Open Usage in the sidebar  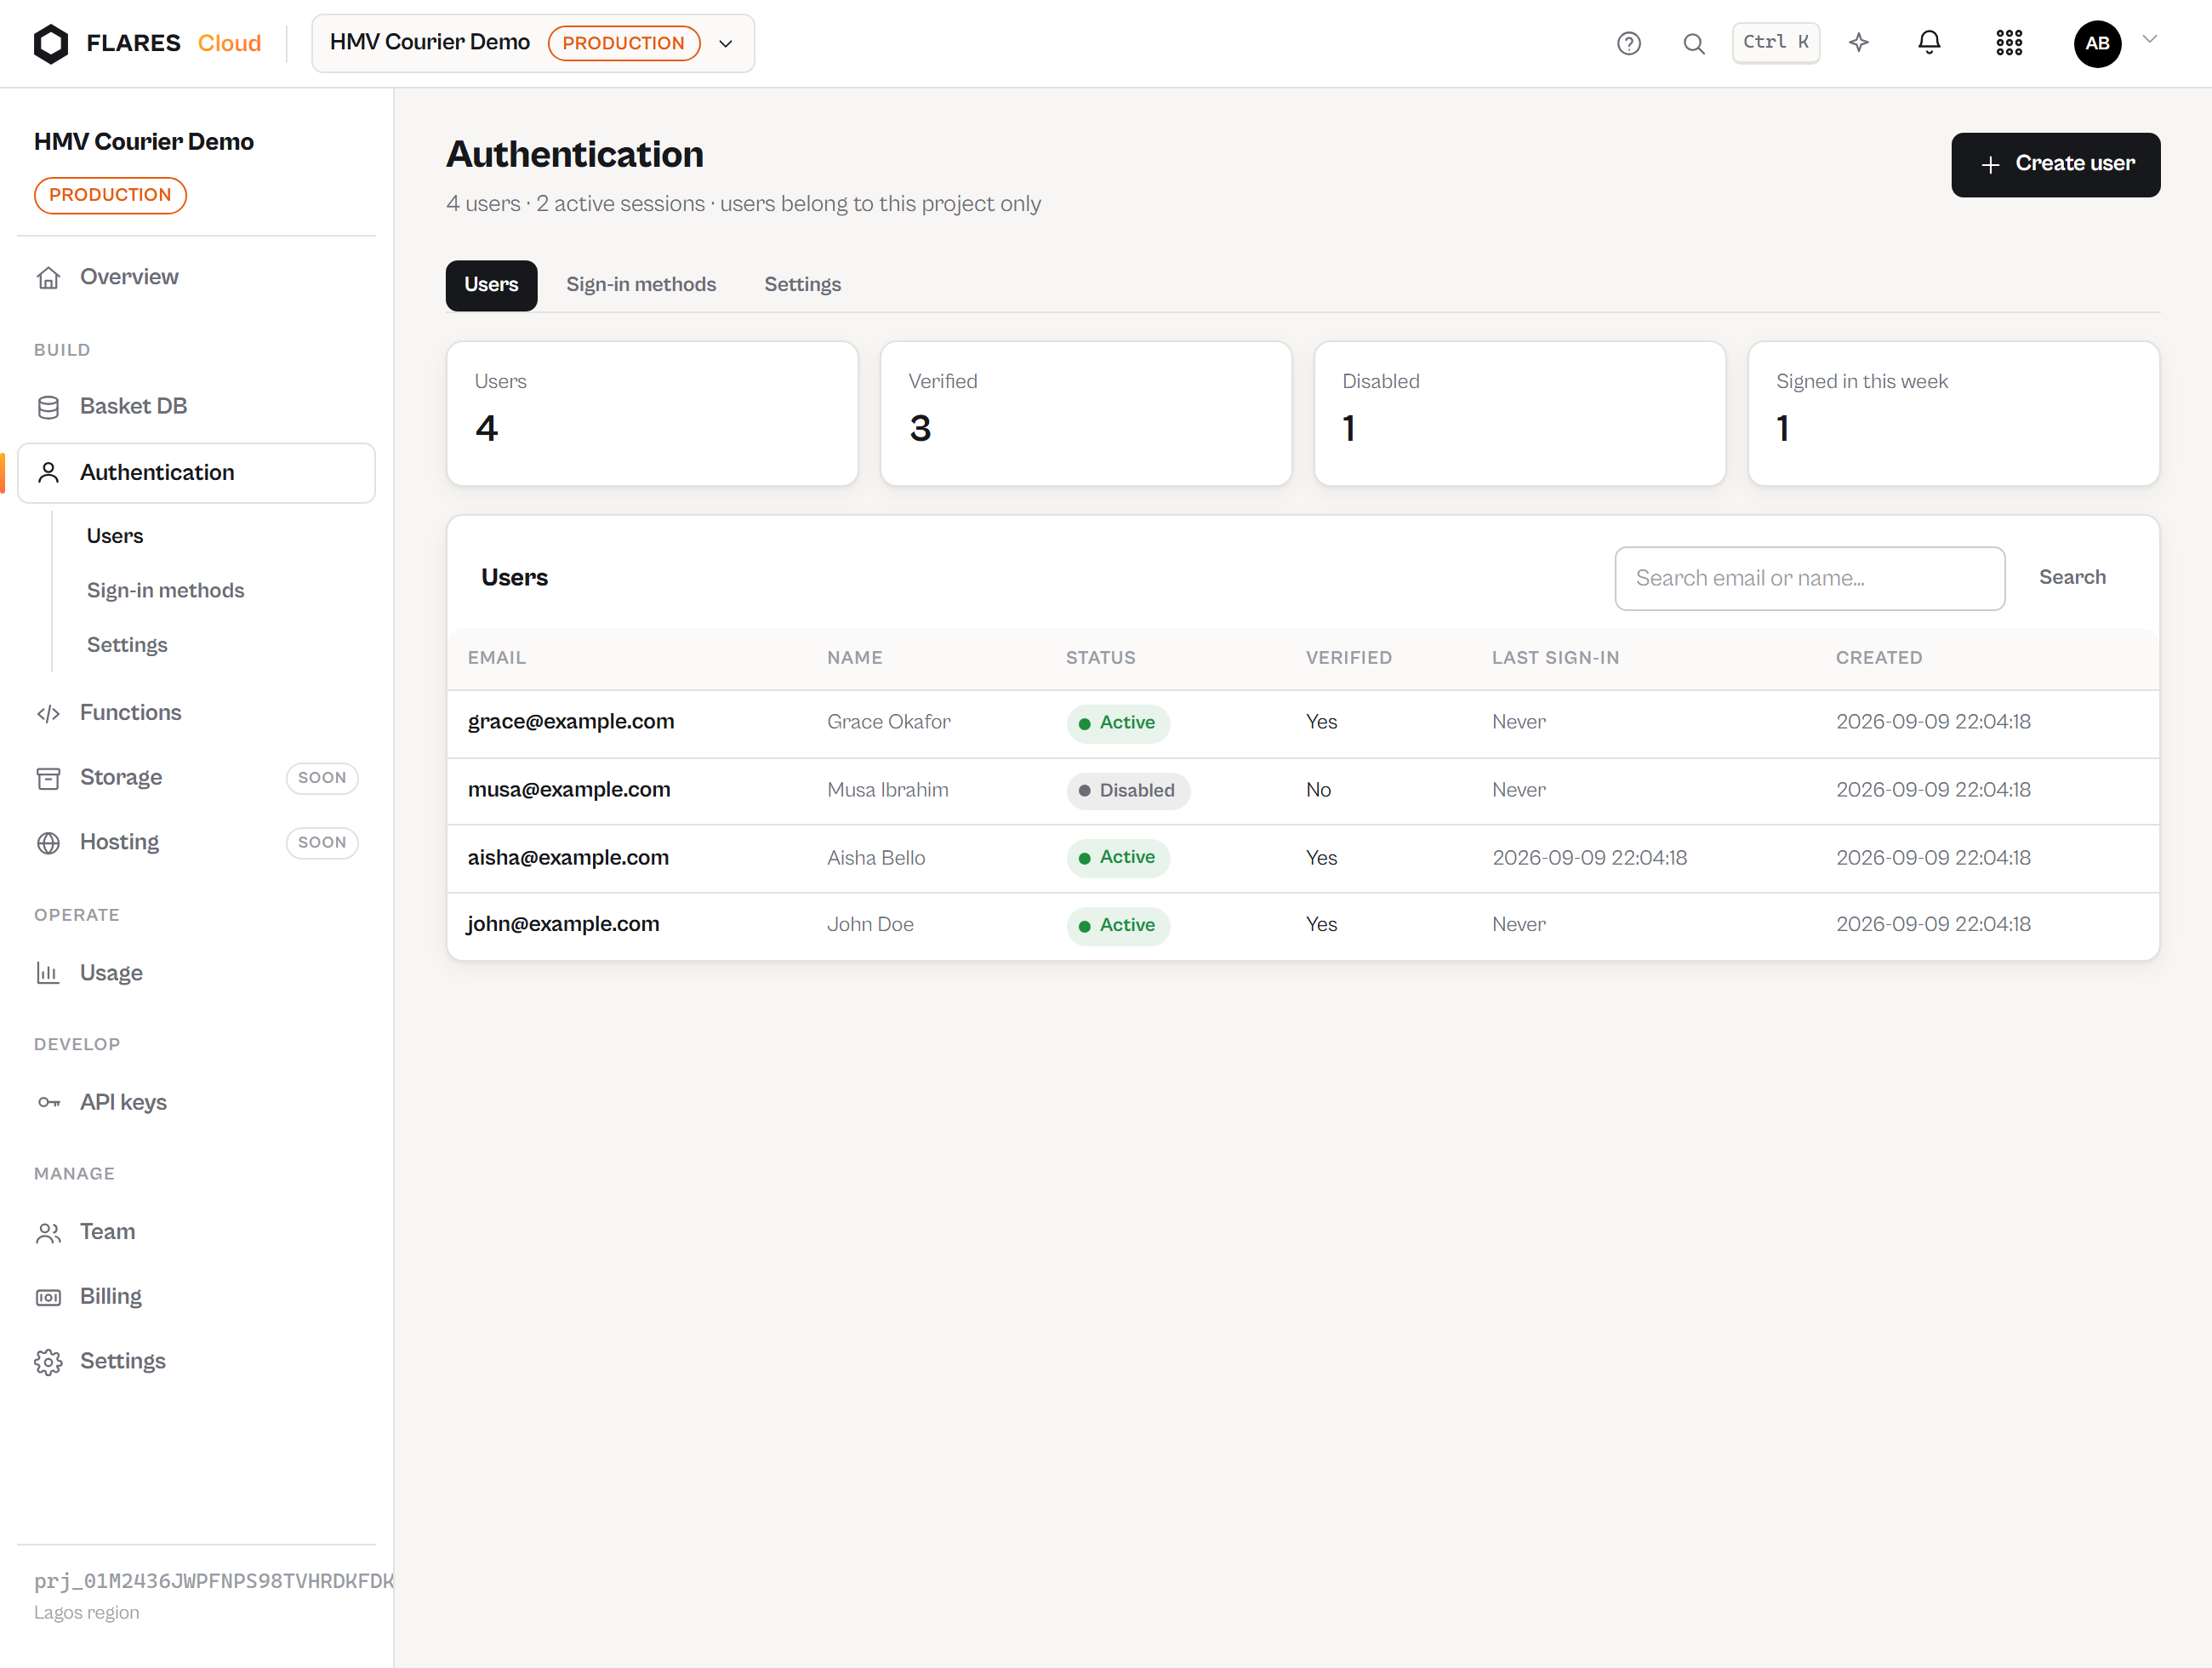[x=196, y=973]
